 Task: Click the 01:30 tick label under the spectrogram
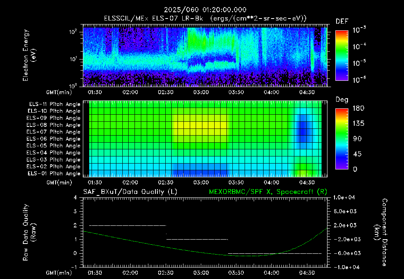(x=95, y=92)
